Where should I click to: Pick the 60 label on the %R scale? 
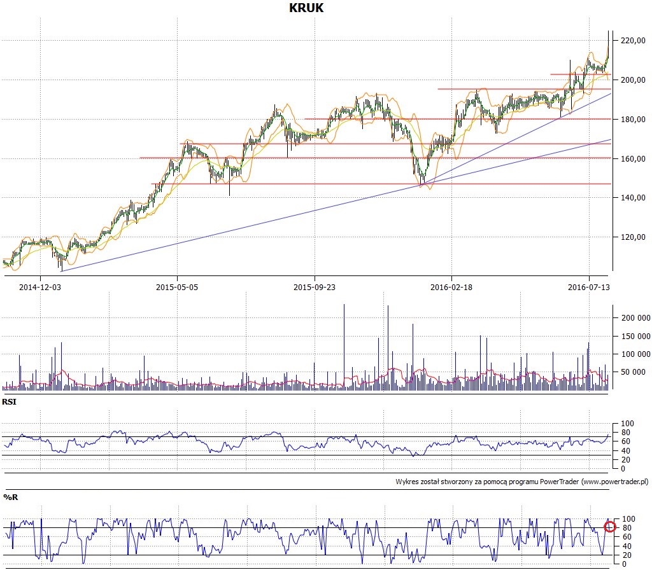627,537
